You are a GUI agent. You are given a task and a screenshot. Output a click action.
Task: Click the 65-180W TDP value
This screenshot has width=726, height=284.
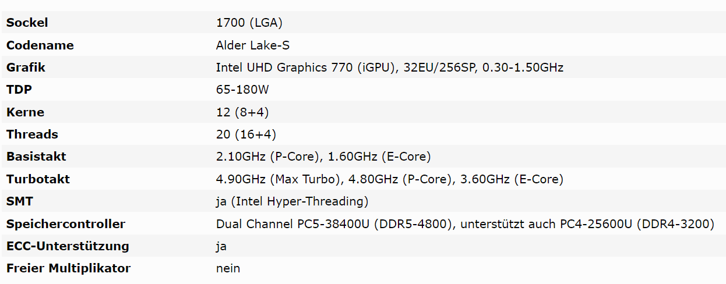pyautogui.click(x=242, y=90)
